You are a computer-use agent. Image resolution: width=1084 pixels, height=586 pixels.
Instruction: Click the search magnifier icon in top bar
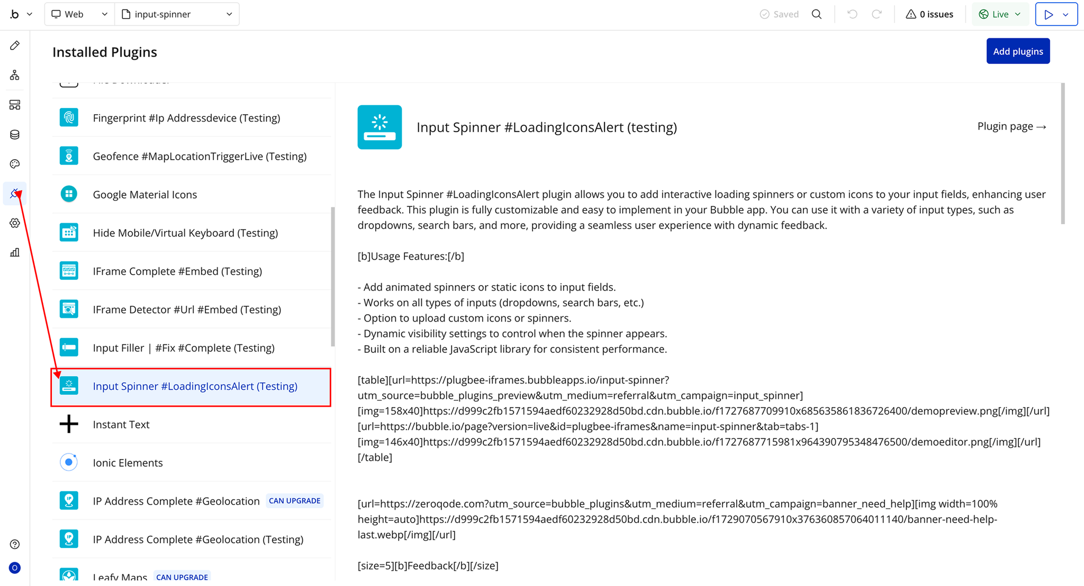(x=817, y=14)
